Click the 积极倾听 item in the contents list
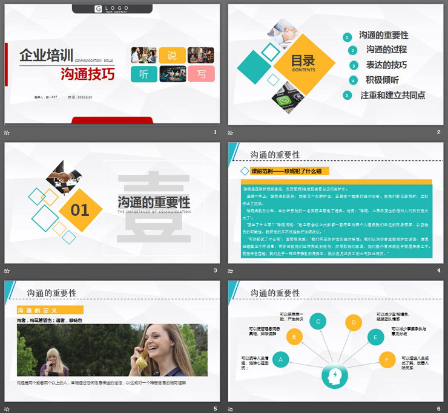Image resolution: width=448 pixels, height=413 pixels. point(382,80)
